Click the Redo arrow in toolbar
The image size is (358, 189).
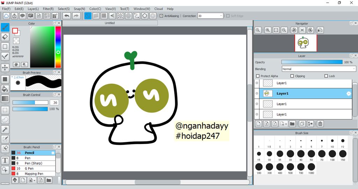pyautogui.click(x=76, y=16)
